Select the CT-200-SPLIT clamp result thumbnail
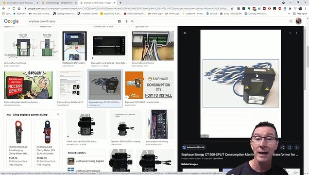The image size is (309, 175). pos(105,85)
